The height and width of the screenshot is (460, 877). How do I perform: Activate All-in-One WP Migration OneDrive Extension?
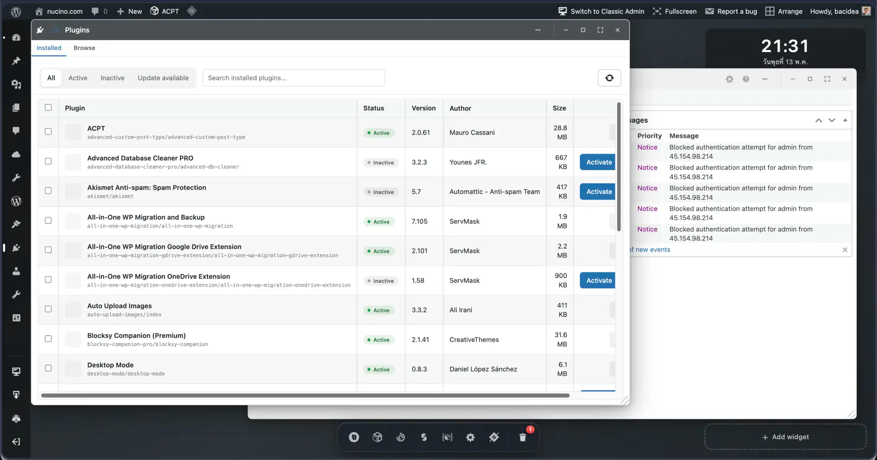(x=598, y=280)
